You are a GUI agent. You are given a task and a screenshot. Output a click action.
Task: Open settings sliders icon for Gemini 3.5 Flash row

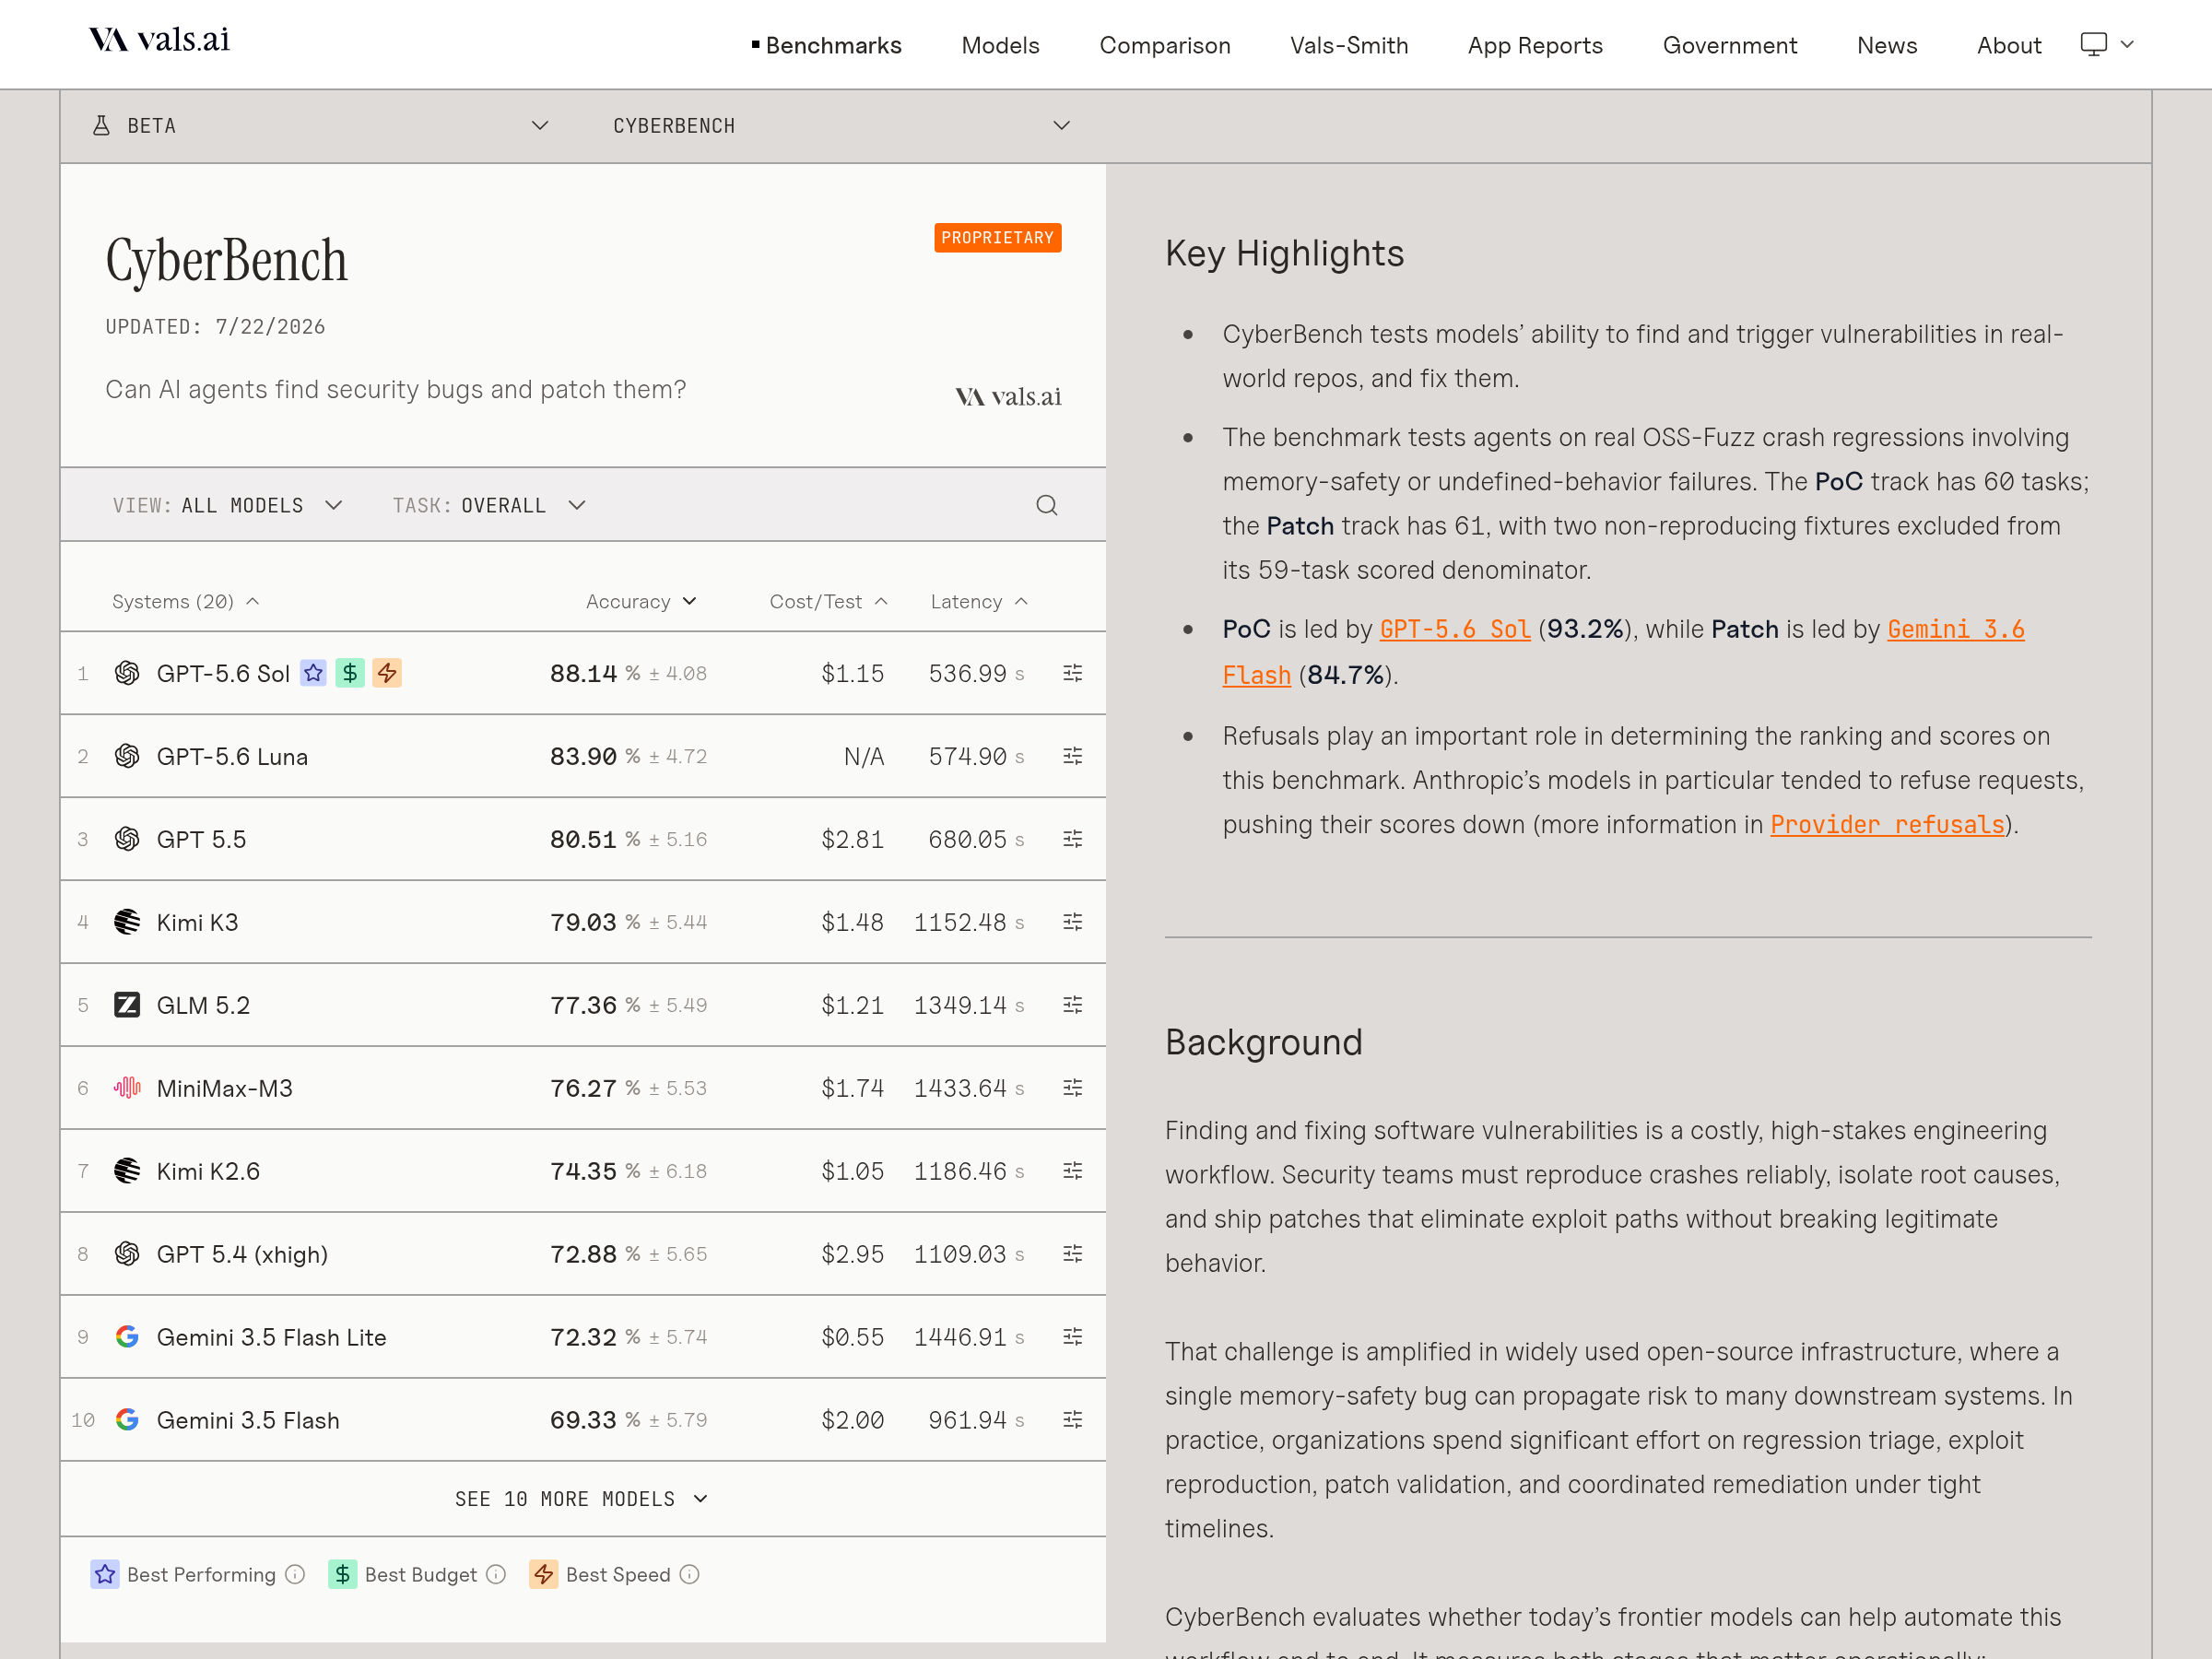pyautogui.click(x=1072, y=1420)
